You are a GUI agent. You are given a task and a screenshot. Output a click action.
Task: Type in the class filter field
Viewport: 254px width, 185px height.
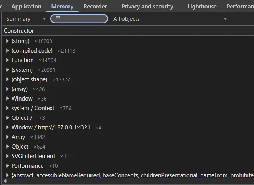click(x=85, y=19)
